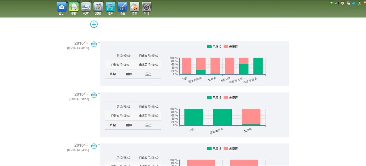Image resolution: width=366 pixels, height=166 pixels.
Task: Click the 级联 puzzle icon
Action: click(x=134, y=7)
